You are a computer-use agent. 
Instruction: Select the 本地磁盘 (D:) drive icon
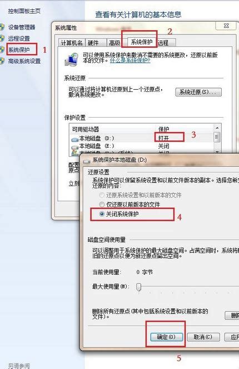coord(74,139)
